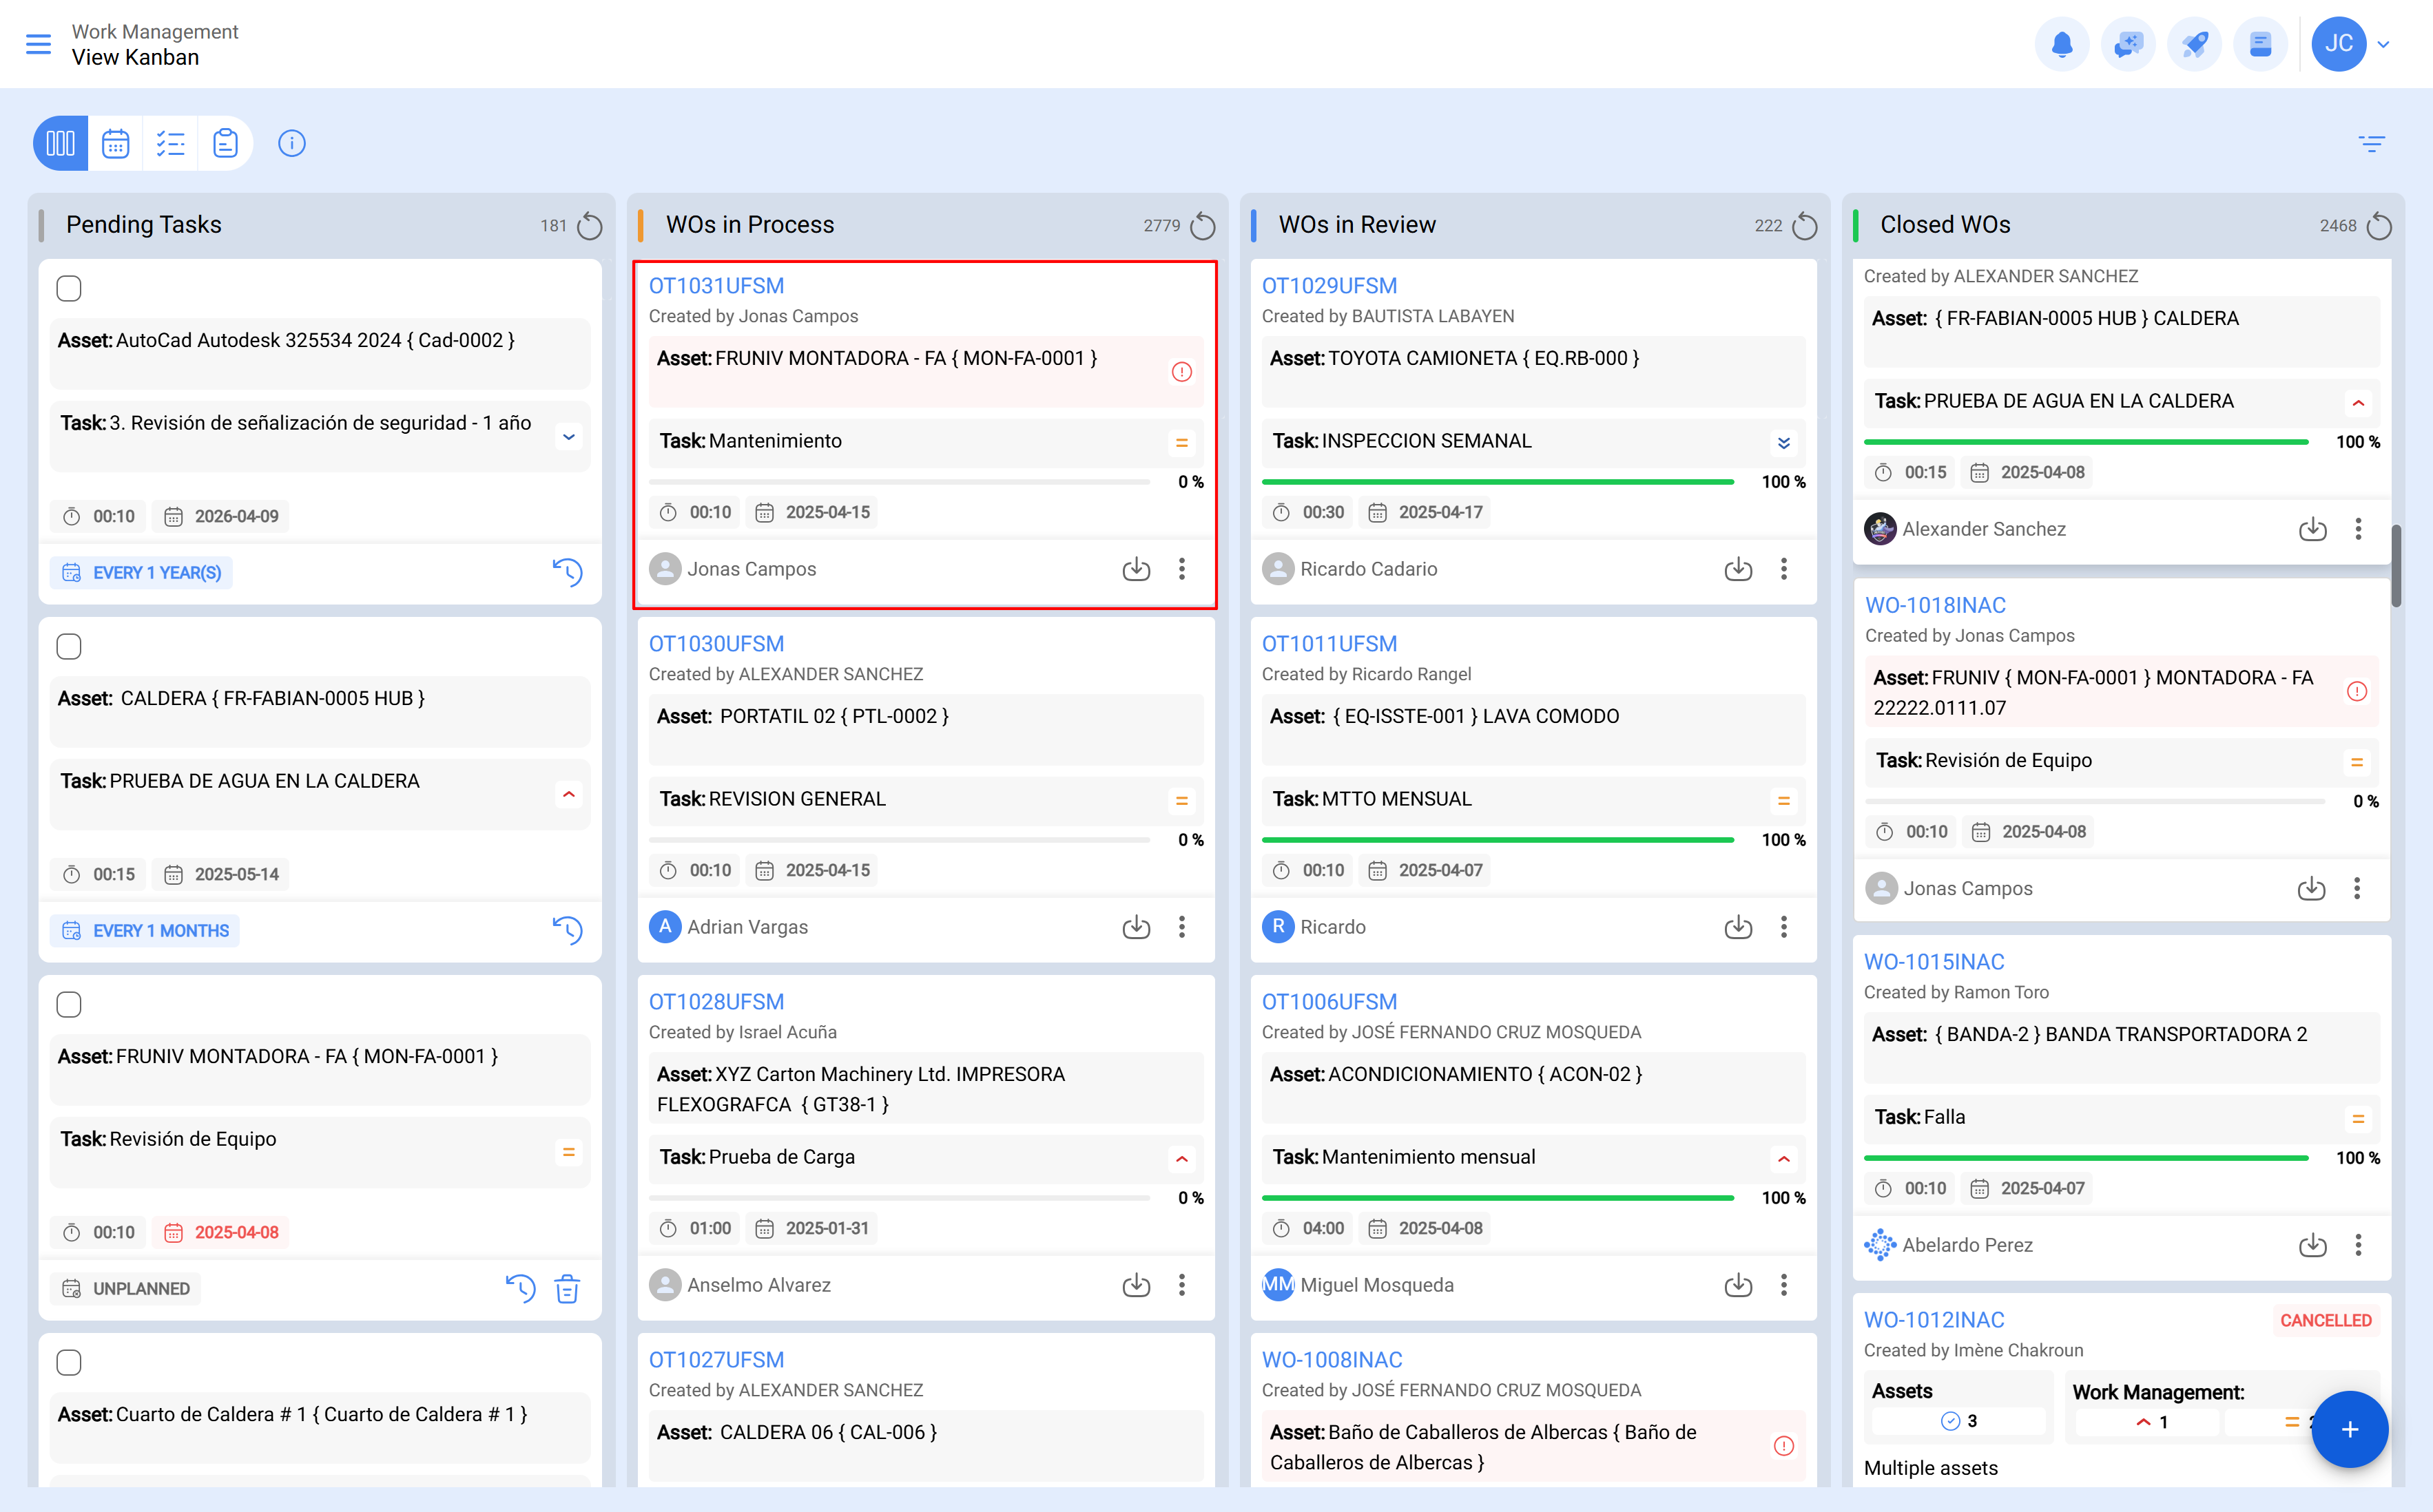2433x1512 pixels.
Task: Open the hamburger navigation menu
Action: click(39, 44)
